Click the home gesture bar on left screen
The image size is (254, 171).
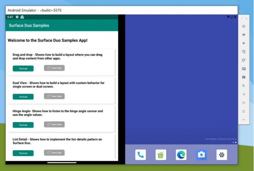click(x=62, y=163)
